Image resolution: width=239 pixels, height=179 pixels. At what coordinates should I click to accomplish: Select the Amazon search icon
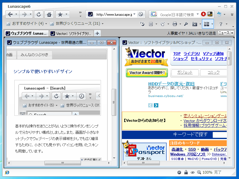[x=210, y=14]
